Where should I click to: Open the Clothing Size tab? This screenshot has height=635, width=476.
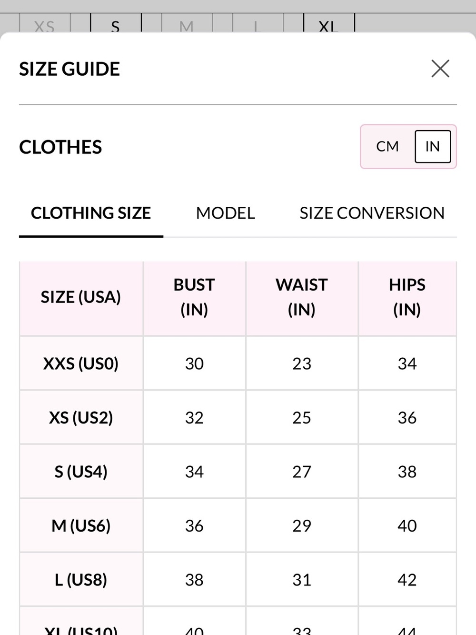(91, 213)
